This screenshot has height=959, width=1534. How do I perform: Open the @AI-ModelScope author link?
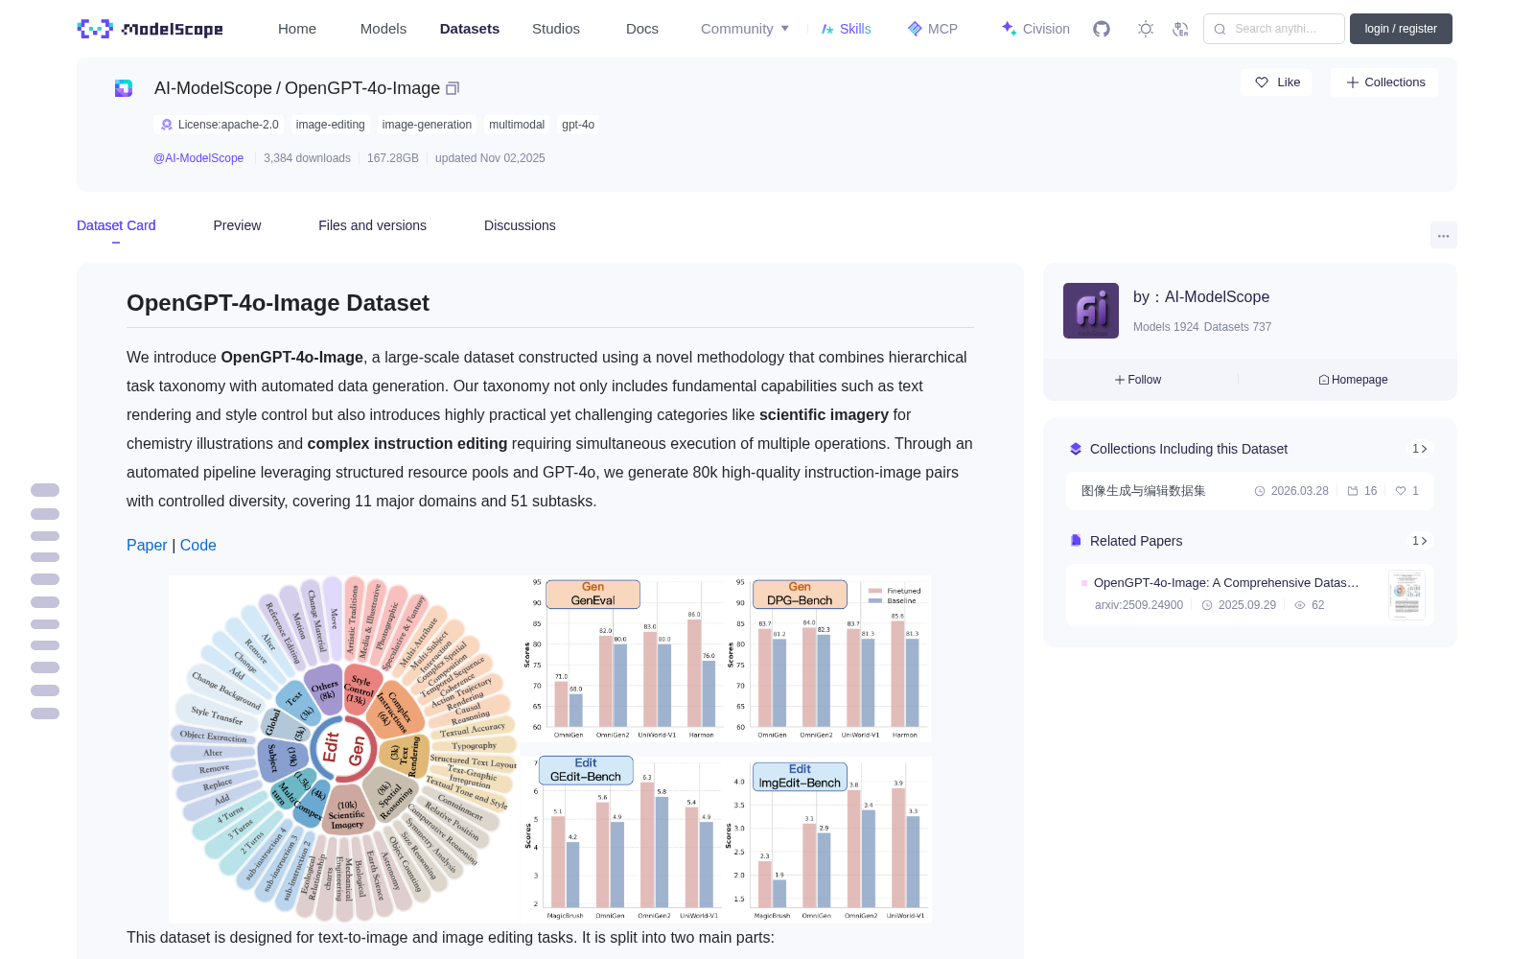point(198,158)
